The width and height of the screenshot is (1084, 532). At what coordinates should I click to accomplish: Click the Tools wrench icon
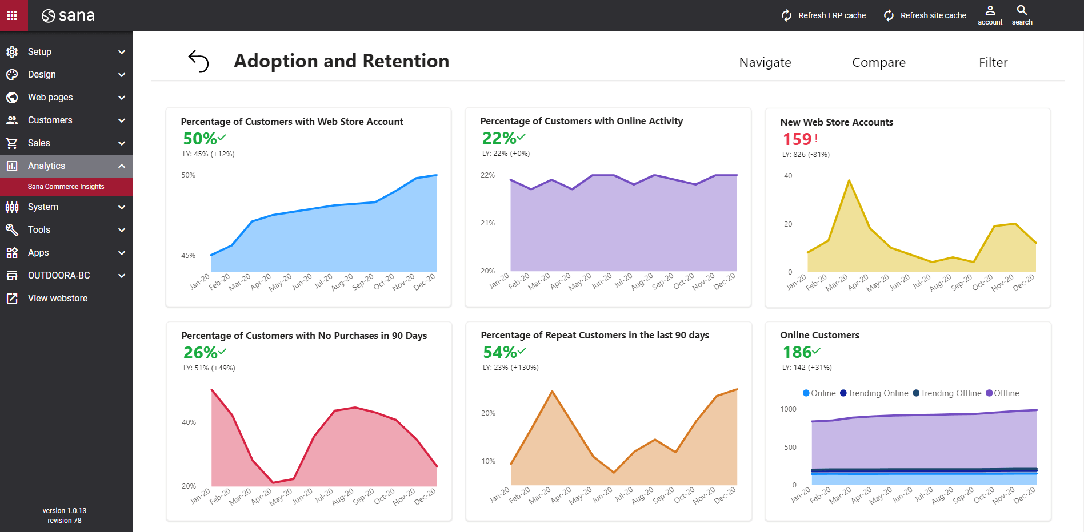[x=12, y=229]
